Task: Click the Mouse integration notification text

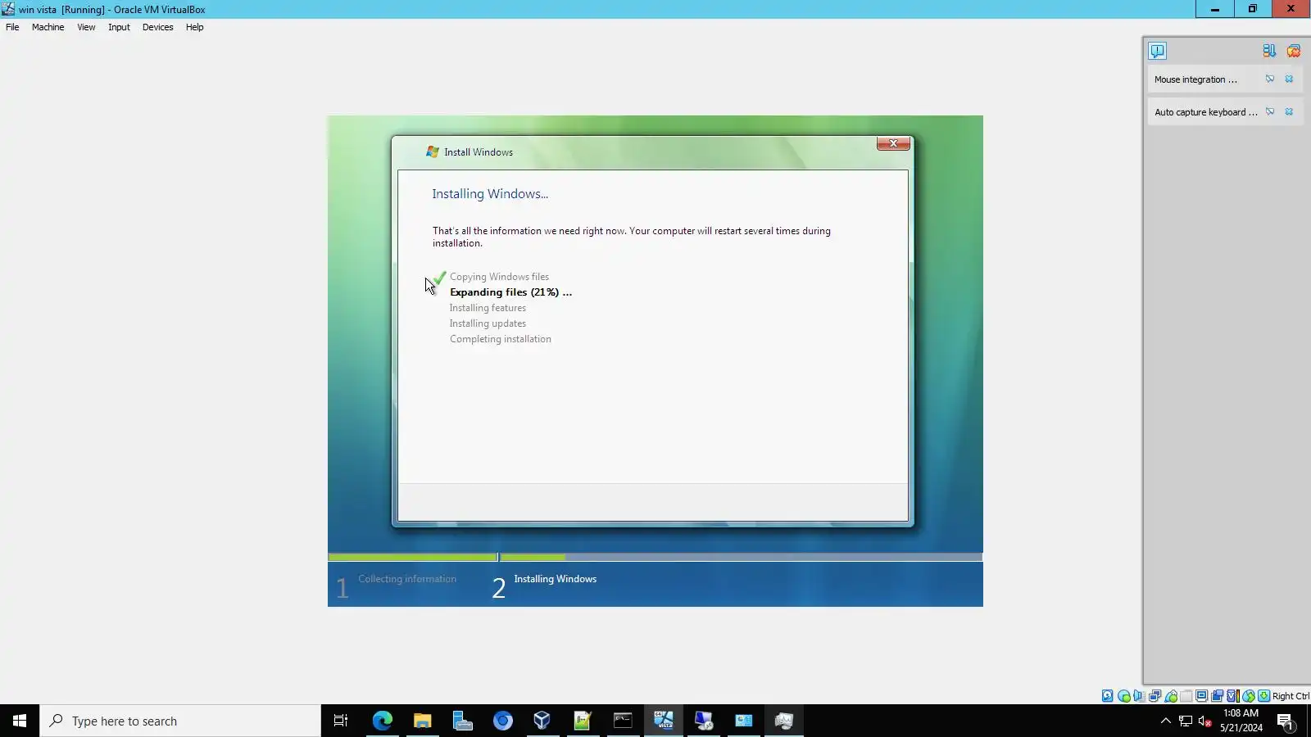Action: (x=1195, y=79)
